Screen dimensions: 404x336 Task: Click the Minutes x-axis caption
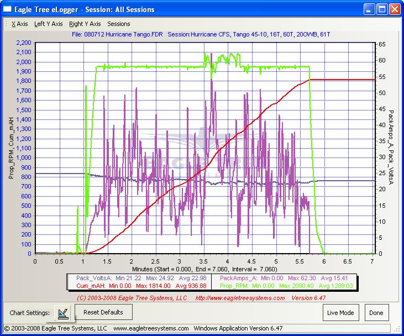tap(204, 270)
